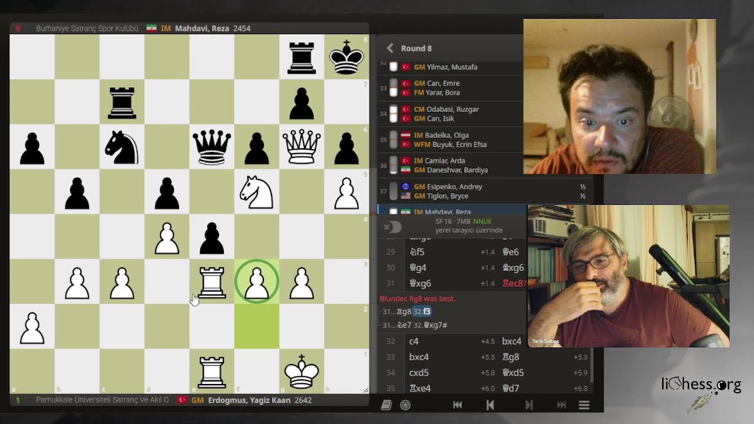Viewport: 754px width, 424px height.
Task: Click the board resize handle at corner
Action: (x=365, y=390)
